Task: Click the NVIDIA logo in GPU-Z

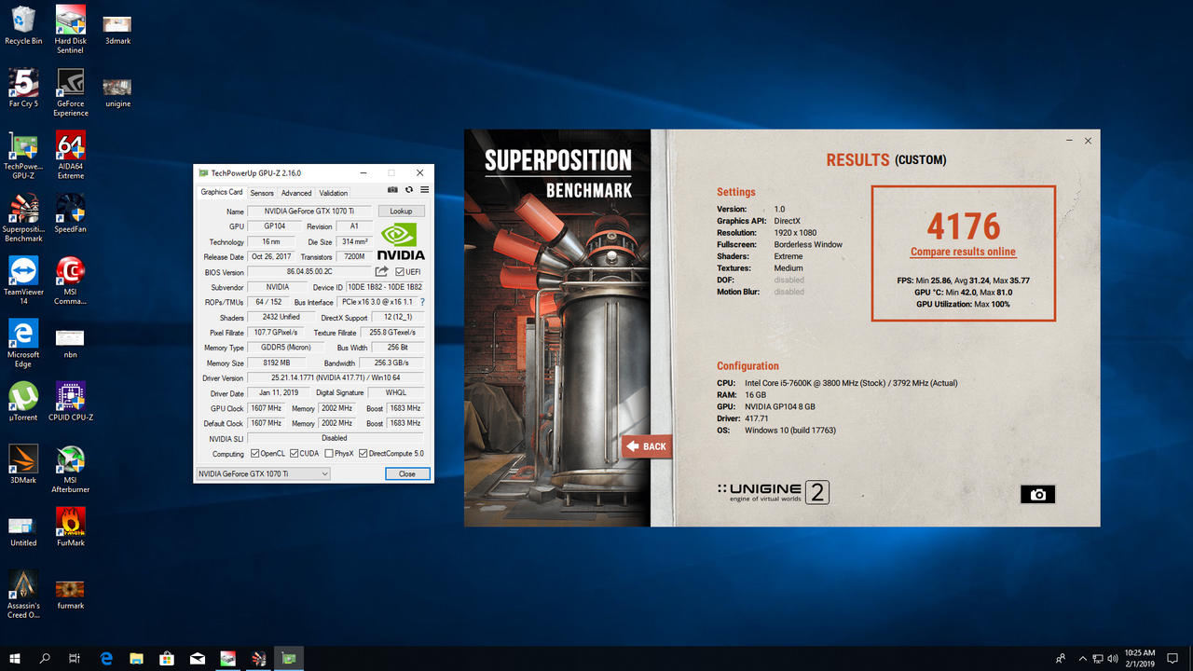Action: [401, 240]
